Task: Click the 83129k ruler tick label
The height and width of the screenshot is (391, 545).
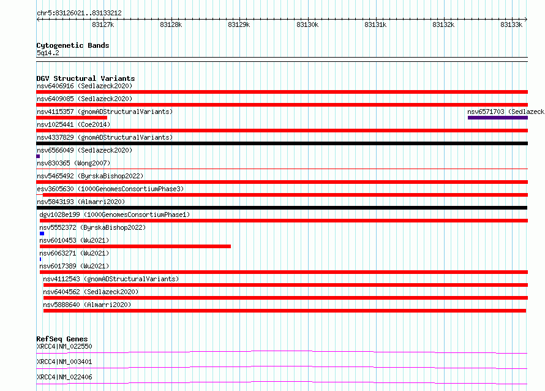Action: 239,25
